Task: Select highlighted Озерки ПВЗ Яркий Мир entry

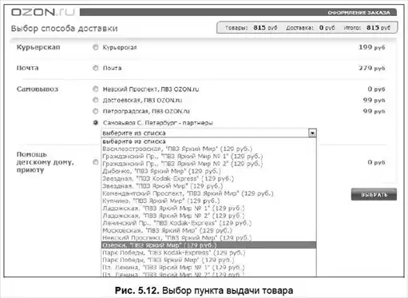Action: point(208,245)
